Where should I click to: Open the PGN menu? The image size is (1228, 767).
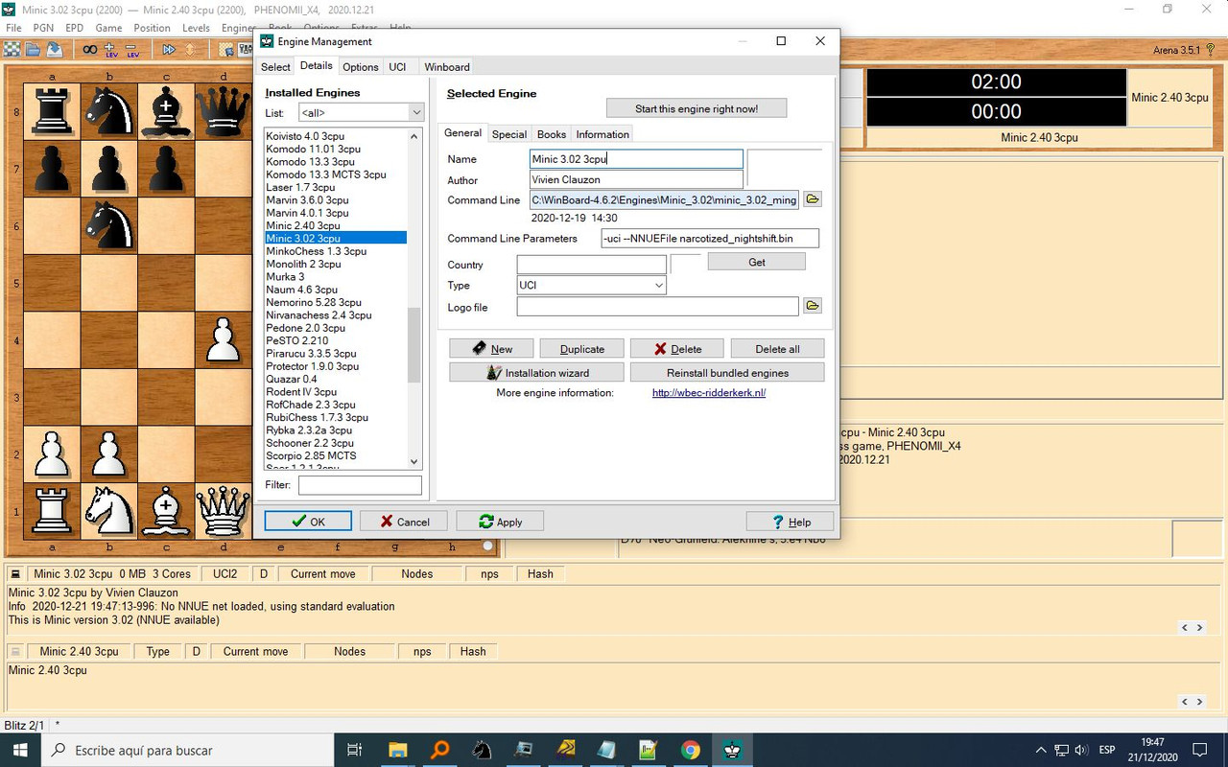click(x=43, y=28)
